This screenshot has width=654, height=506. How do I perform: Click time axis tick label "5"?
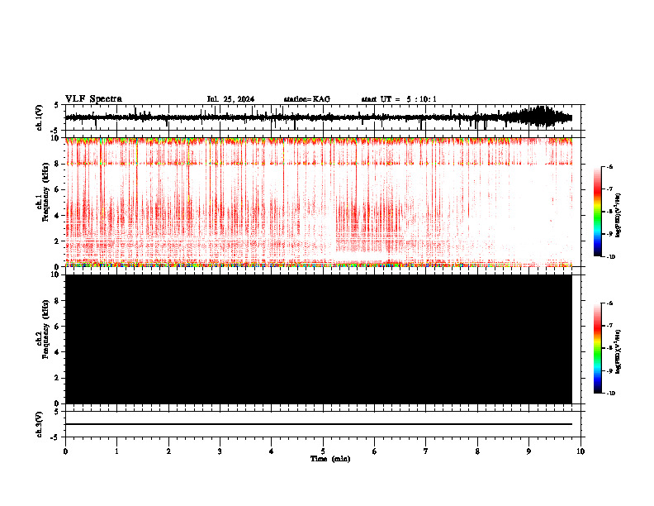(x=323, y=451)
